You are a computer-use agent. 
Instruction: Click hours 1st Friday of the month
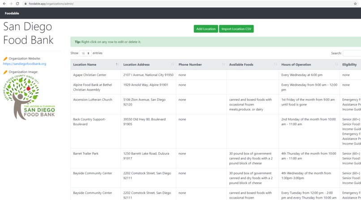(x=308, y=102)
